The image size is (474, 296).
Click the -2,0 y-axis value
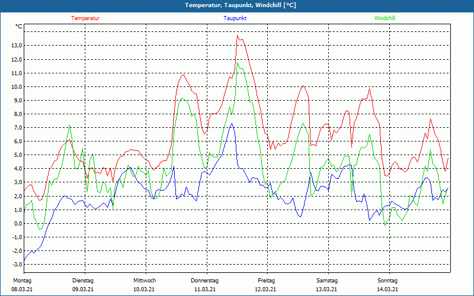[17, 250]
